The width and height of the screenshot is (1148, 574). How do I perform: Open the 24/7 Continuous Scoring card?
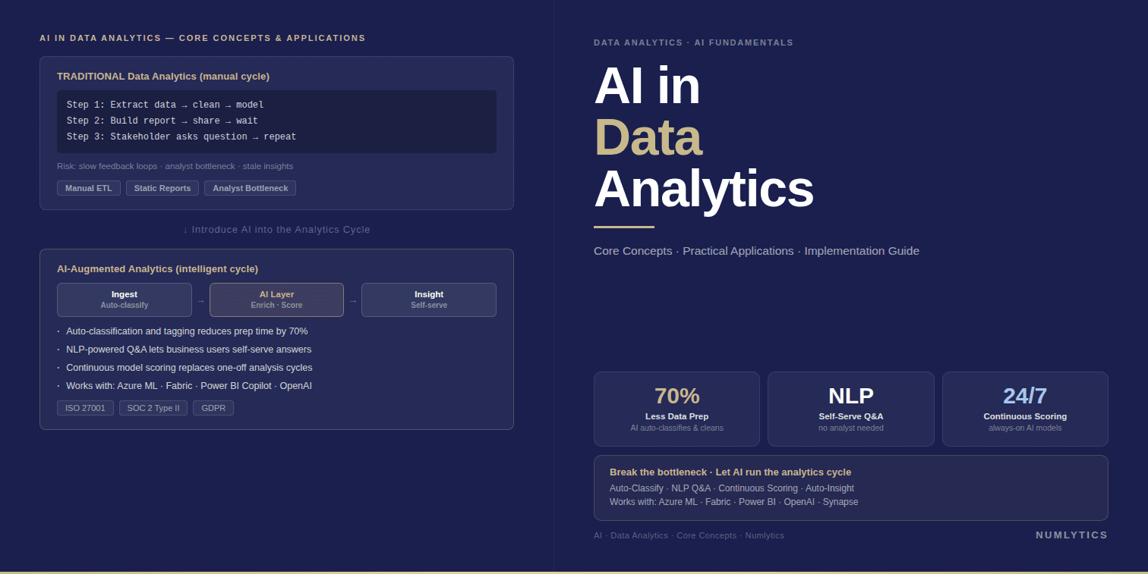(1025, 409)
